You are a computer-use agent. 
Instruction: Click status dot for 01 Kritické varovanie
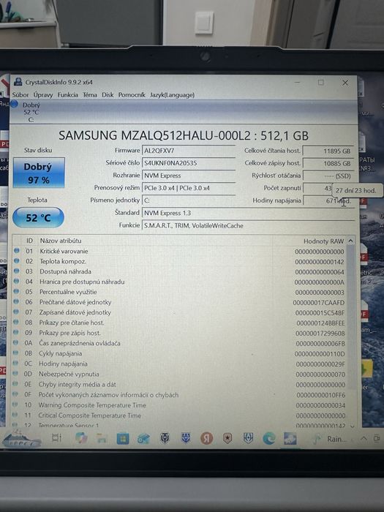pyautogui.click(x=16, y=250)
